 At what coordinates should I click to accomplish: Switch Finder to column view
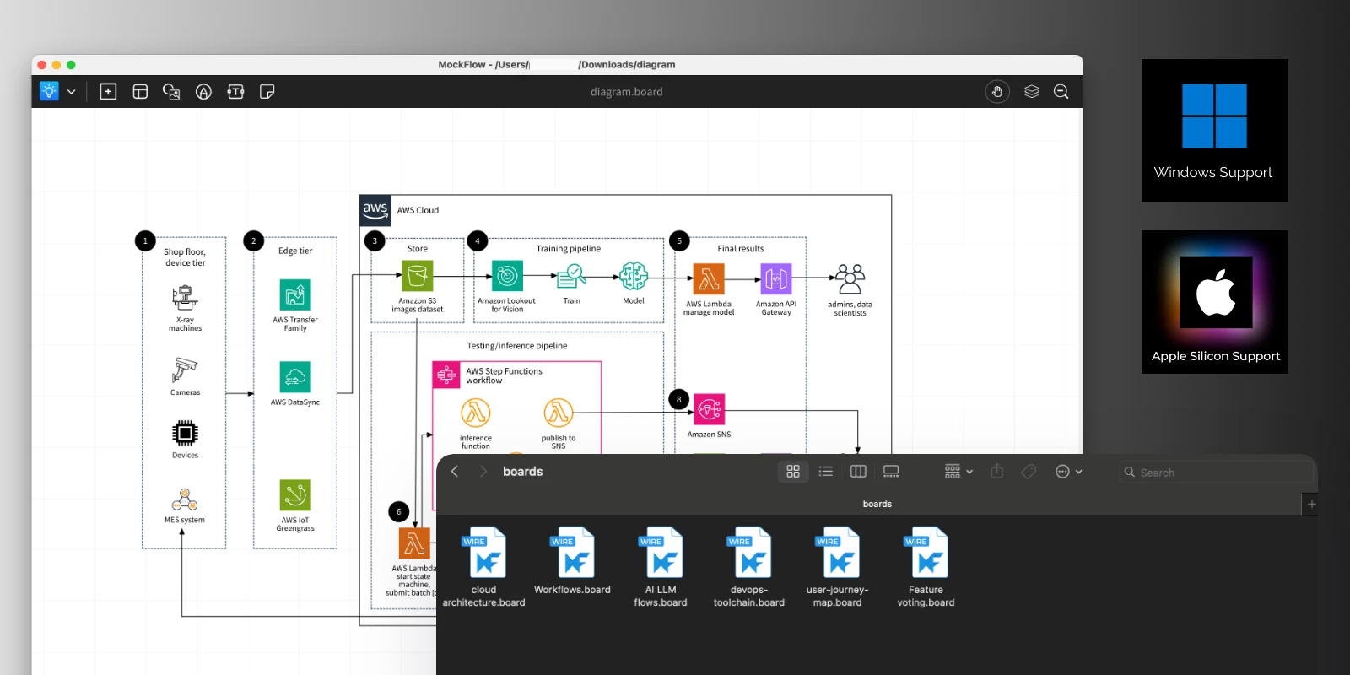(x=858, y=472)
